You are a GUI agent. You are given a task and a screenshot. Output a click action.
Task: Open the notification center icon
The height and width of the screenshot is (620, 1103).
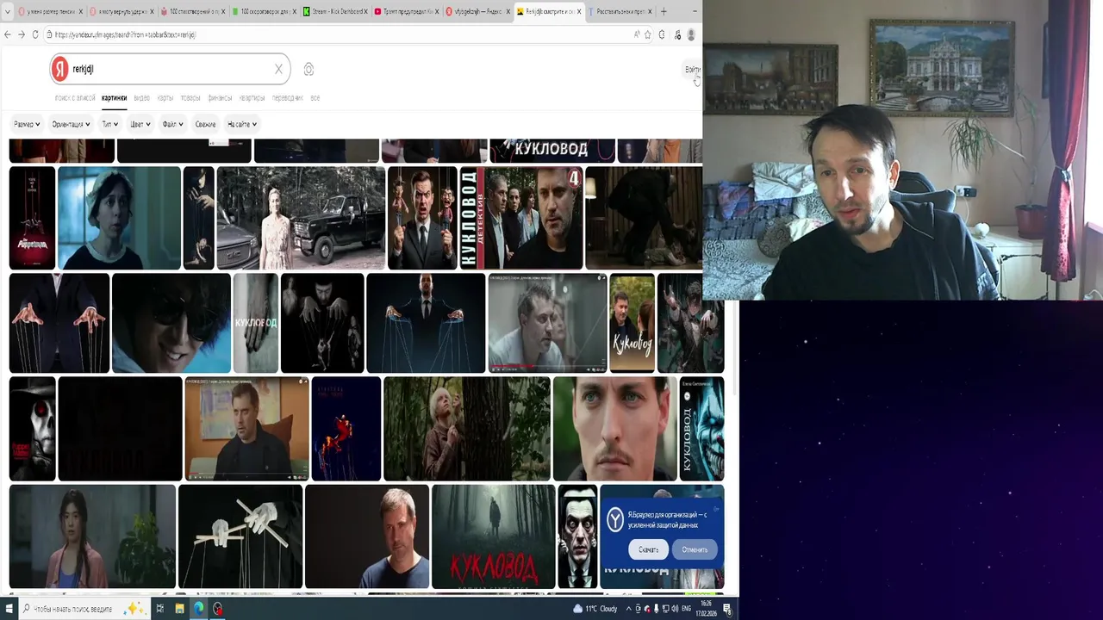click(728, 609)
